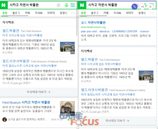Viewport: 158px width, 129px height.
Task: Open 필드박물관 link in left pane
Action: click(x=11, y=31)
